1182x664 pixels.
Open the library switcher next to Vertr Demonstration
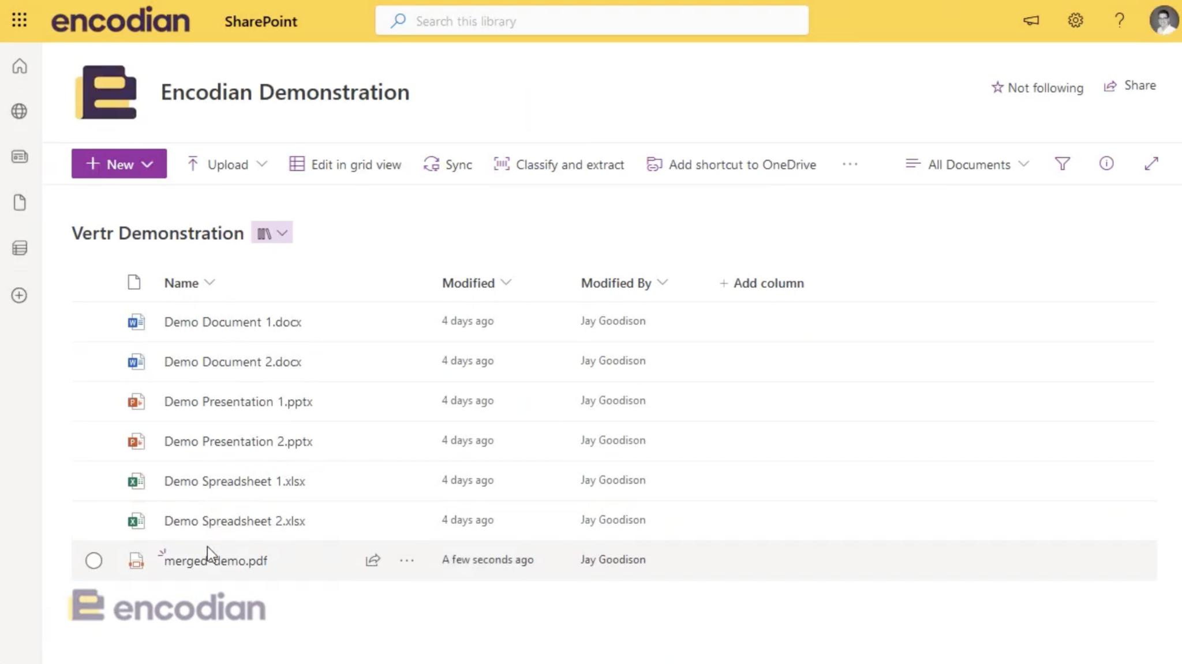272,233
